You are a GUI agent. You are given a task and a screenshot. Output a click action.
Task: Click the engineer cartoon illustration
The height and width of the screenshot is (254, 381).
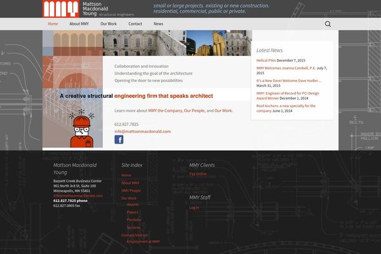(81, 129)
